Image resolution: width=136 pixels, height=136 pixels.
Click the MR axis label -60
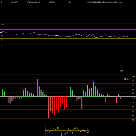(x=133, y=111)
